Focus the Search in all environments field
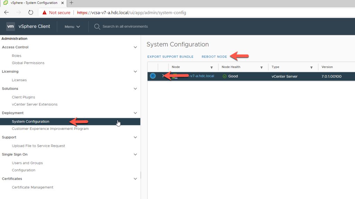The image size is (355, 199). pos(125,26)
